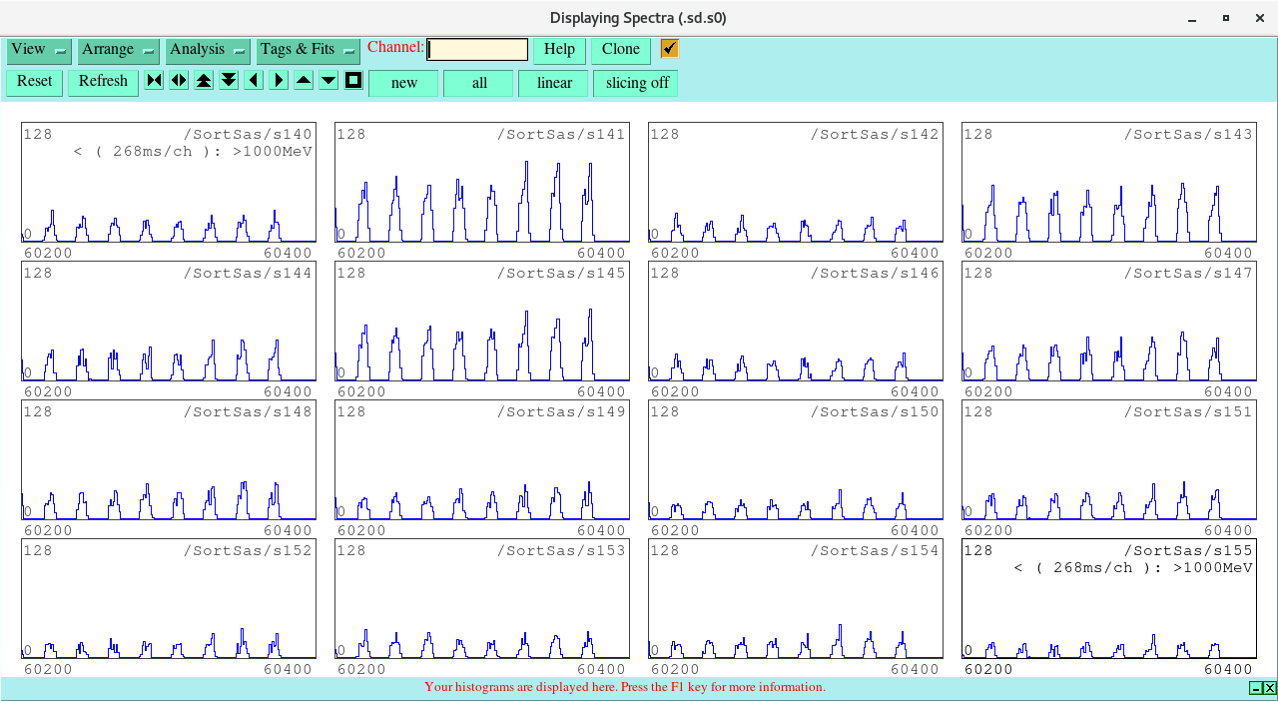This screenshot has width=1278, height=701.
Task: Toggle the slicing off button
Action: 636,83
